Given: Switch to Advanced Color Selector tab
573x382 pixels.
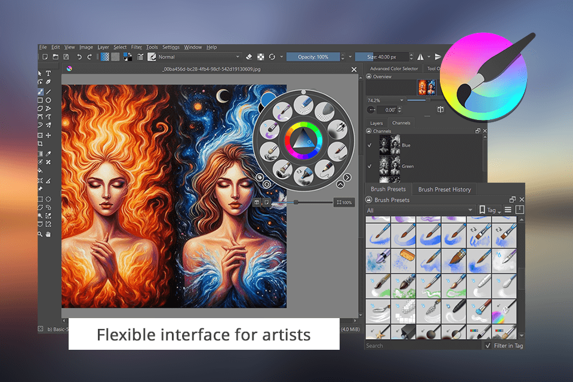Looking at the screenshot, I should click(393, 69).
